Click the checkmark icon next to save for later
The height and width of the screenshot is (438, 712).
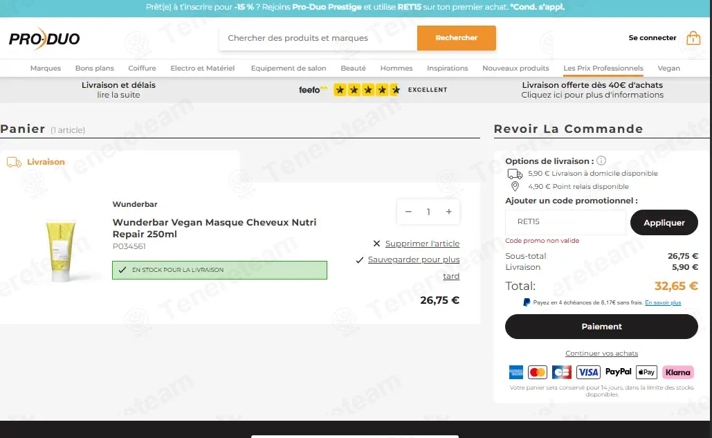pyautogui.click(x=360, y=260)
